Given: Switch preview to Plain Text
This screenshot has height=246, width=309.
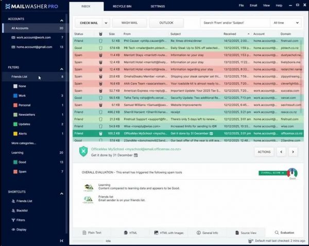Looking at the screenshot, I should [x=92, y=233].
